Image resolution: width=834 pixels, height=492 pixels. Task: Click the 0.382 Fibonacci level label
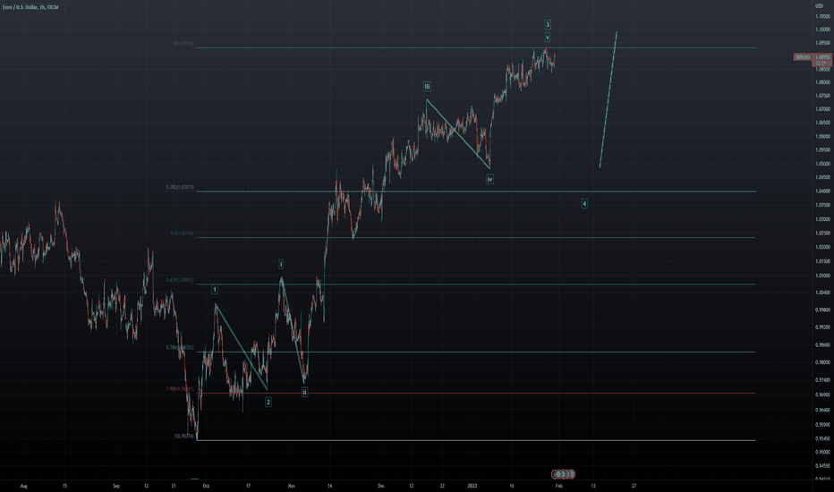click(180, 187)
